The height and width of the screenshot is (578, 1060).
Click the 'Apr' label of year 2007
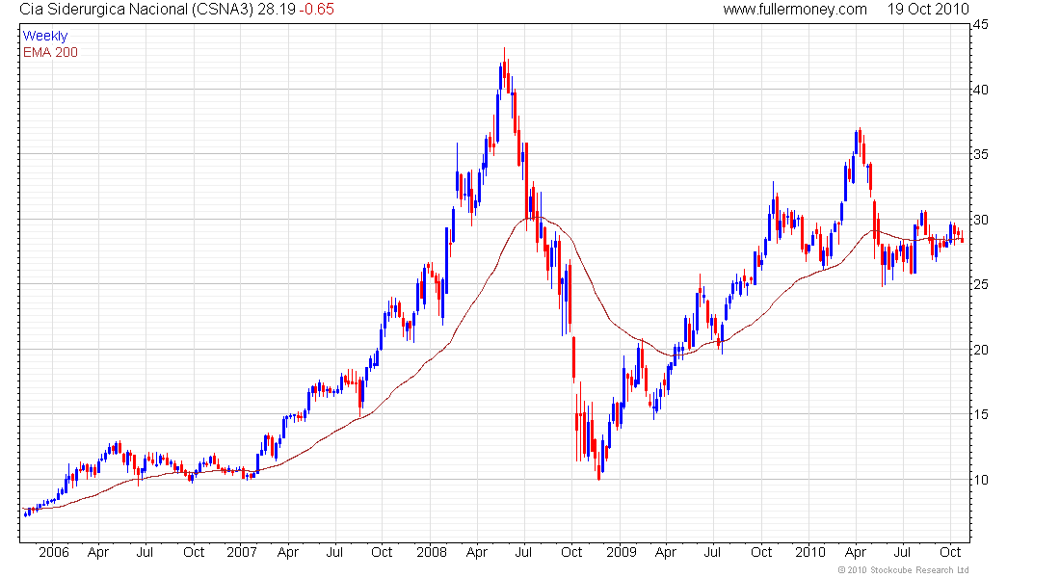click(x=287, y=553)
